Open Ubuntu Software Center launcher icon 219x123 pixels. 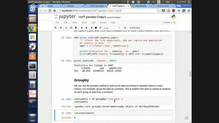(x=33, y=56)
